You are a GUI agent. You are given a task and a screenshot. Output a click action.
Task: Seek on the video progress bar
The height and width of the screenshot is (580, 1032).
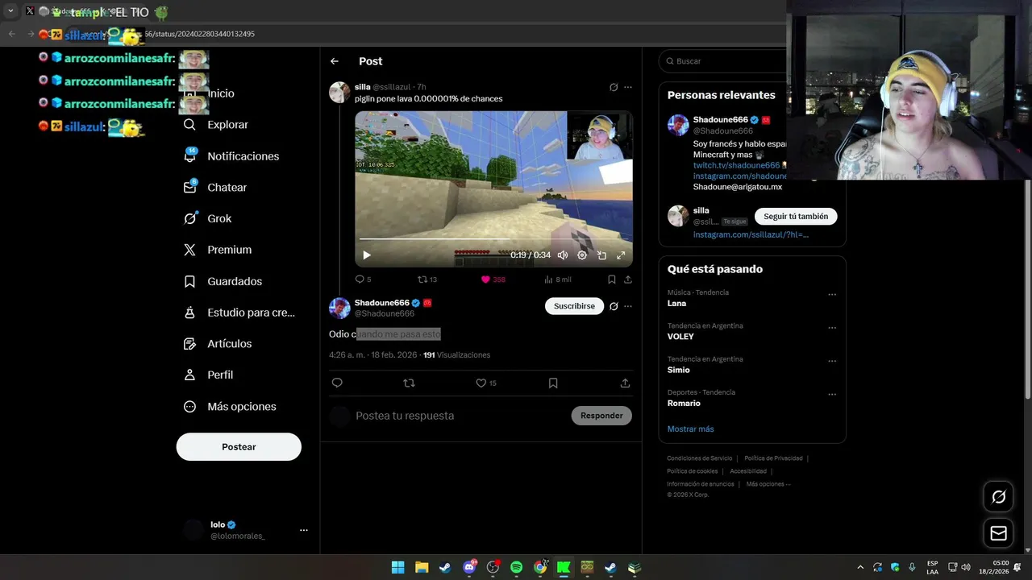(x=493, y=239)
